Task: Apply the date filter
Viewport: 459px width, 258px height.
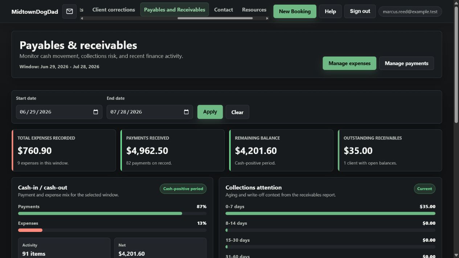Action: coord(210,112)
